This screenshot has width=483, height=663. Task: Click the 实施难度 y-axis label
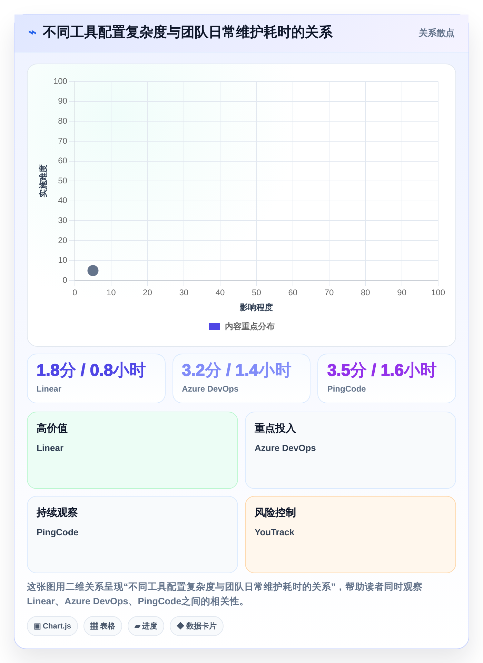point(43,181)
